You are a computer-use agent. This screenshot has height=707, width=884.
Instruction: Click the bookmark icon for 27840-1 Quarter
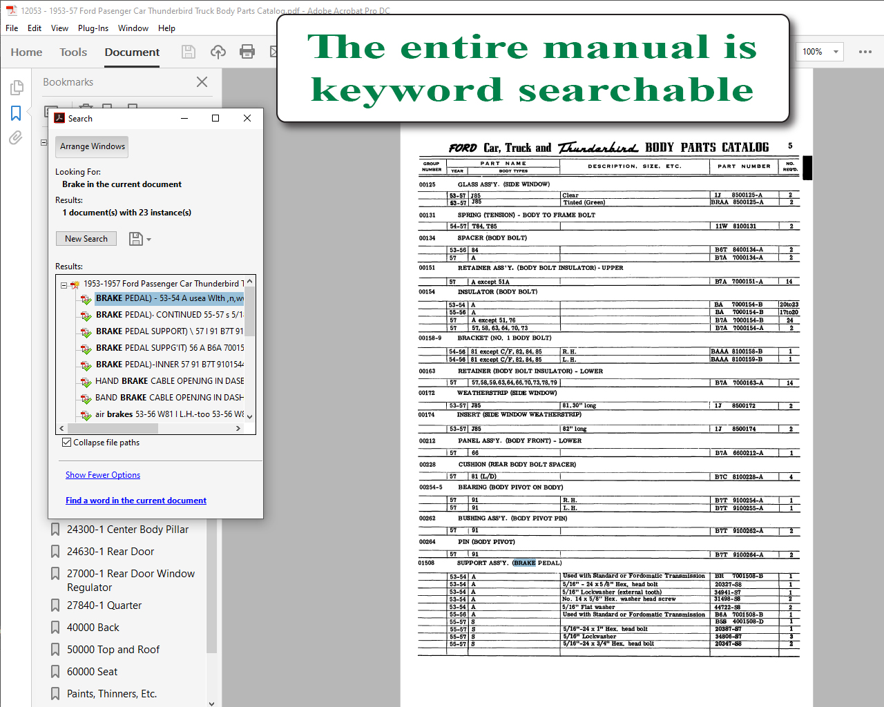55,606
